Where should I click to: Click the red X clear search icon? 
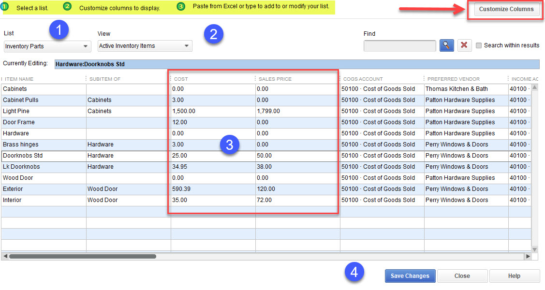point(464,45)
